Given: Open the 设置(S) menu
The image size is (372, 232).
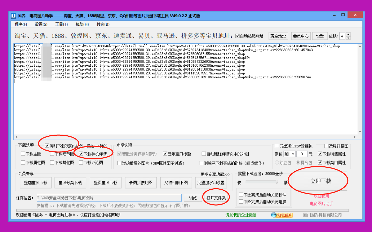Looking at the screenshot, I should click(x=41, y=24).
